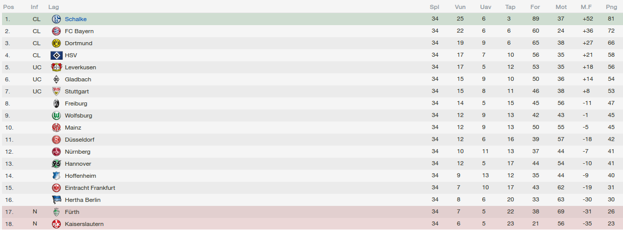Click the Hannover 96 crest icon
Screen dimensions: 623x230
point(56,164)
